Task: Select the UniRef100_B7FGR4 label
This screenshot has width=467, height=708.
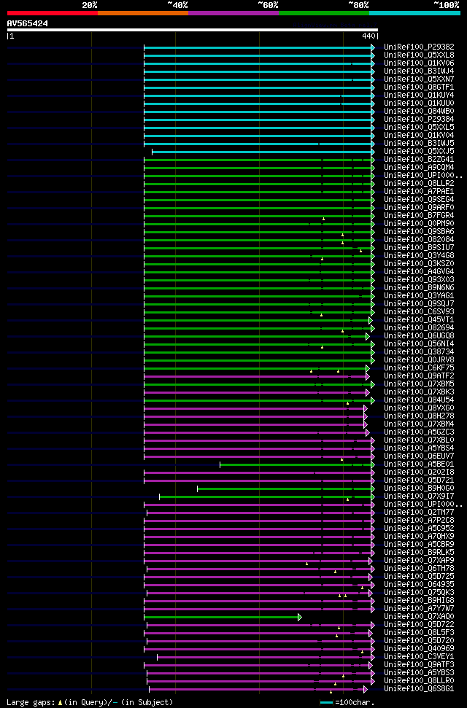Action: [x=419, y=215]
